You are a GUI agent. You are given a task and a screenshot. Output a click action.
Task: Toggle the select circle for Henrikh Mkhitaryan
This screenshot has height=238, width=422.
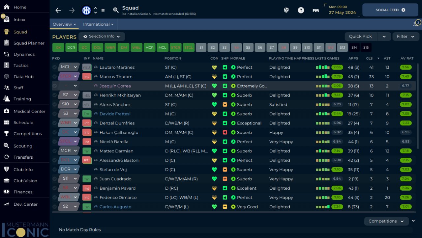55,95
